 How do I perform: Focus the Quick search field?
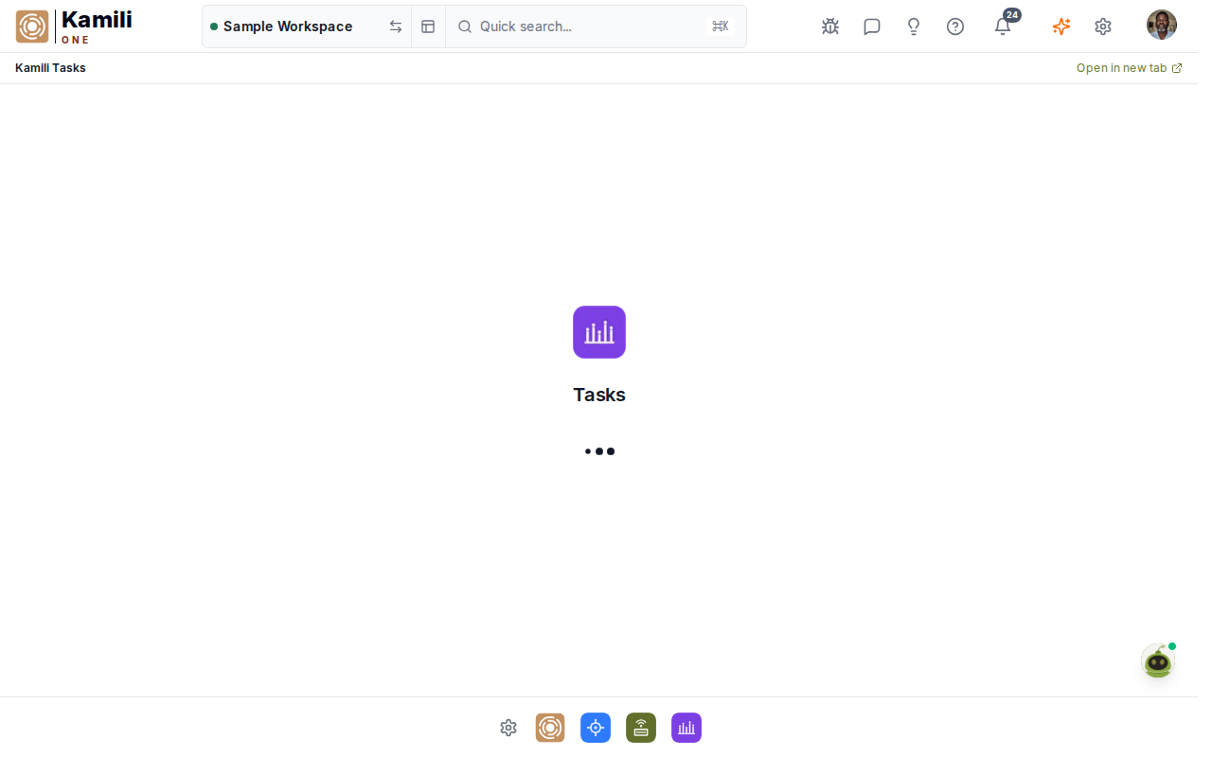596,26
